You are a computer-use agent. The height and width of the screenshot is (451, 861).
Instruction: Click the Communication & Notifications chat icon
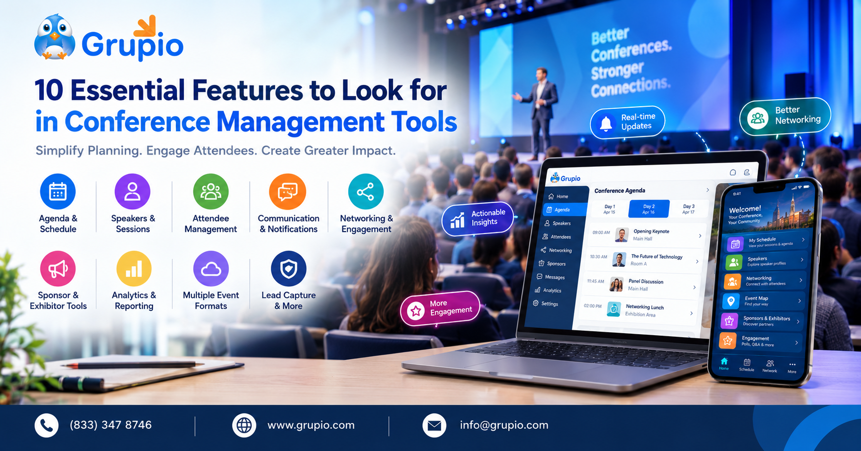(287, 192)
